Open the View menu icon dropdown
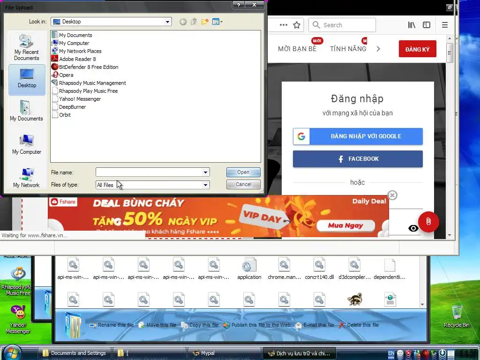Image resolution: width=480 pixels, height=360 pixels. click(x=217, y=22)
